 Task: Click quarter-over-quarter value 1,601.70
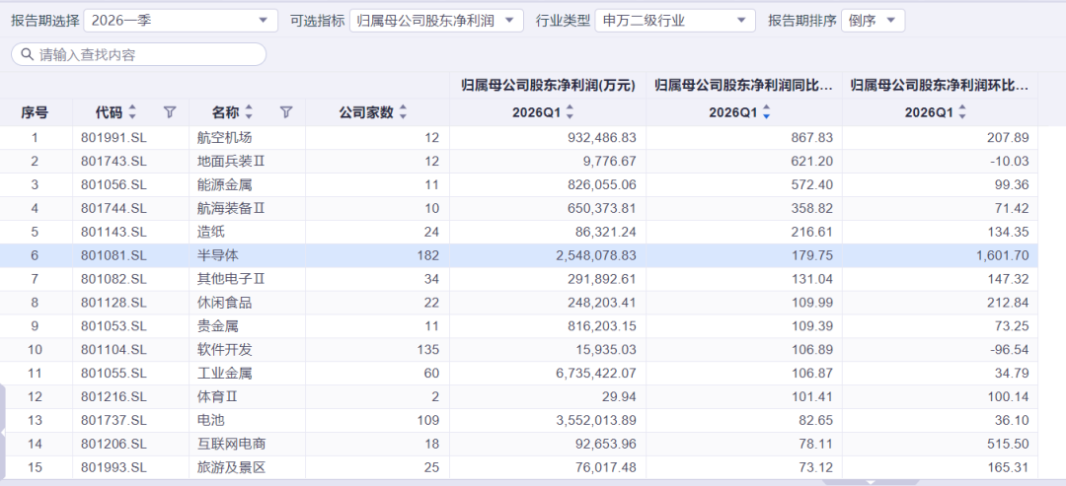coord(1002,256)
